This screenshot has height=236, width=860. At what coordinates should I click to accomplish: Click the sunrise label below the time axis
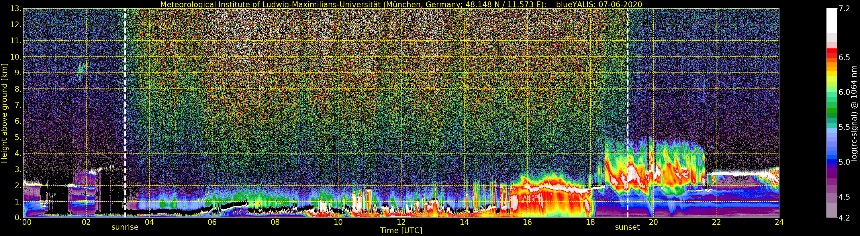tap(125, 227)
